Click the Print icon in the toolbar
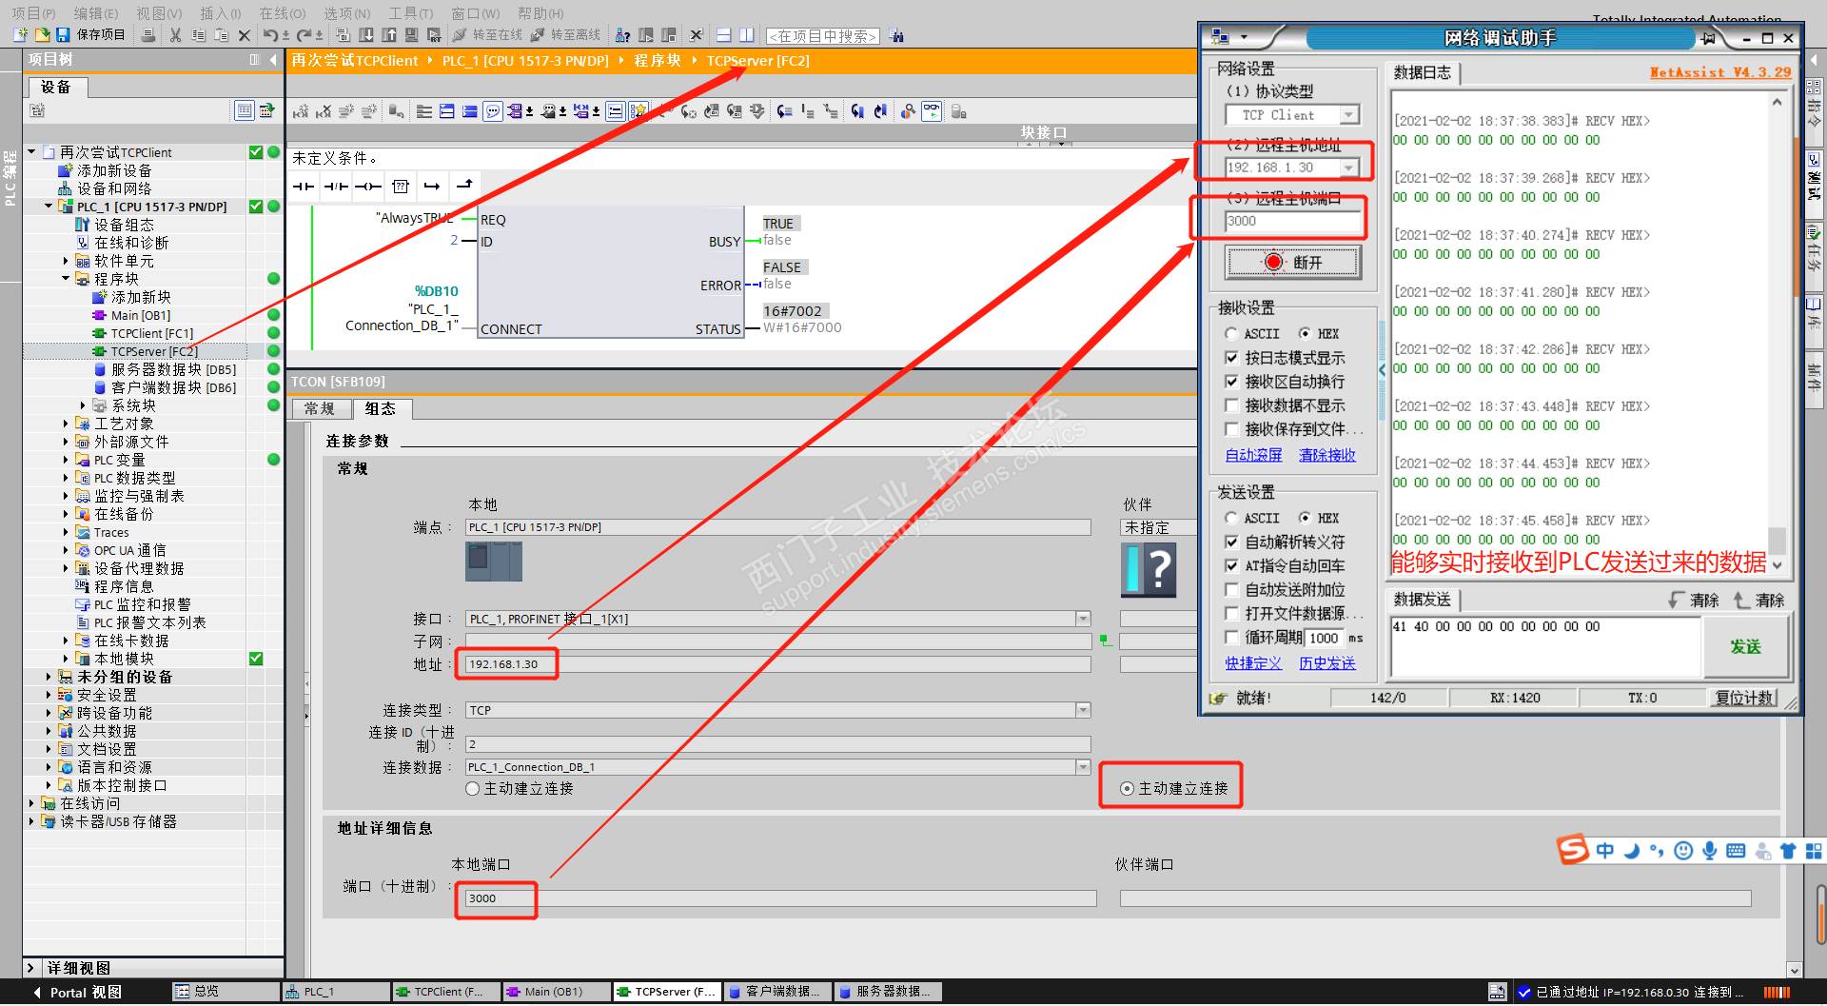 pyautogui.click(x=148, y=34)
